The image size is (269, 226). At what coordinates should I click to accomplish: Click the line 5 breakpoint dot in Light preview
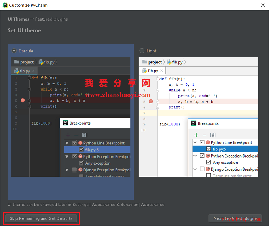[x=151, y=101]
